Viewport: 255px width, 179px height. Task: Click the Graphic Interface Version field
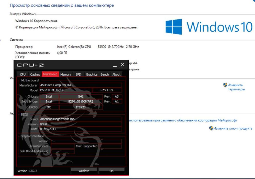tap(86, 141)
